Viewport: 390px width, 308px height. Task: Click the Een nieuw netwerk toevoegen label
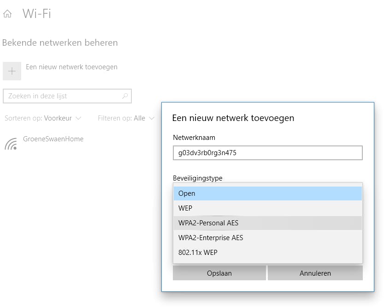pos(71,67)
